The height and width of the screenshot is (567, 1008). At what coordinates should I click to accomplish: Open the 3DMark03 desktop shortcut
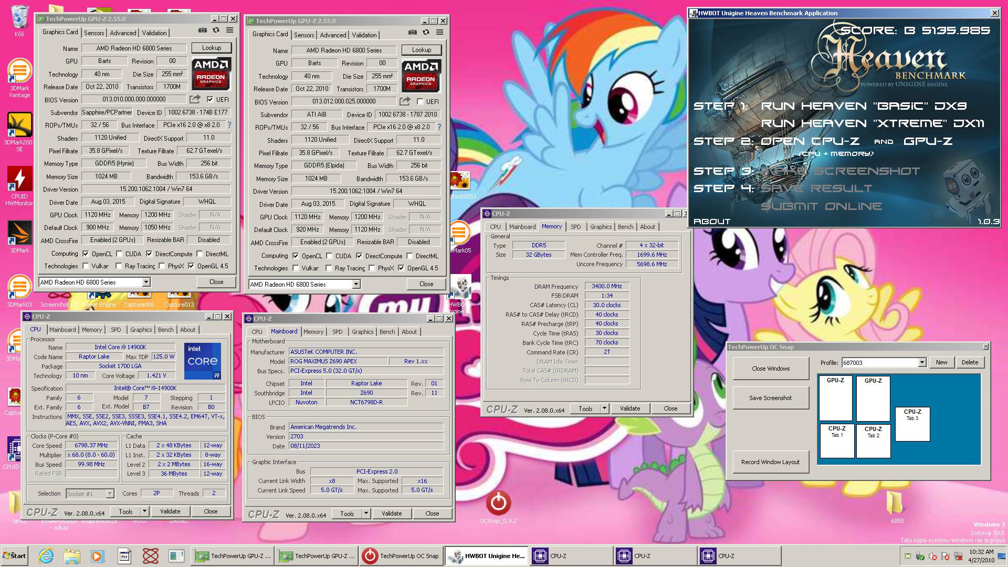click(19, 291)
